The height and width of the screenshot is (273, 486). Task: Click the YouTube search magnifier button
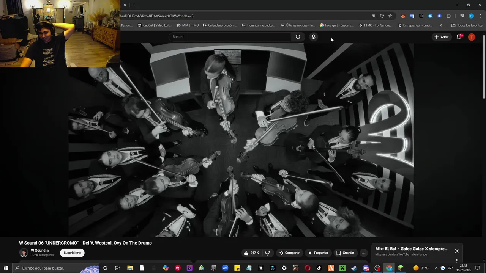(x=298, y=37)
